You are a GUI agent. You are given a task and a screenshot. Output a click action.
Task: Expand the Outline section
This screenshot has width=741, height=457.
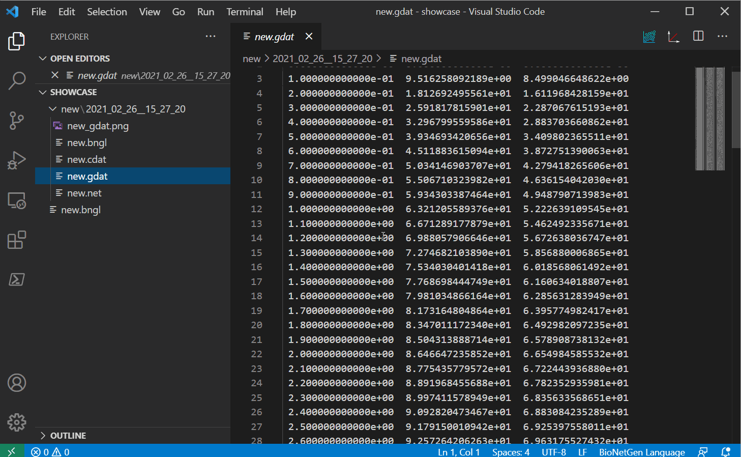click(133, 436)
